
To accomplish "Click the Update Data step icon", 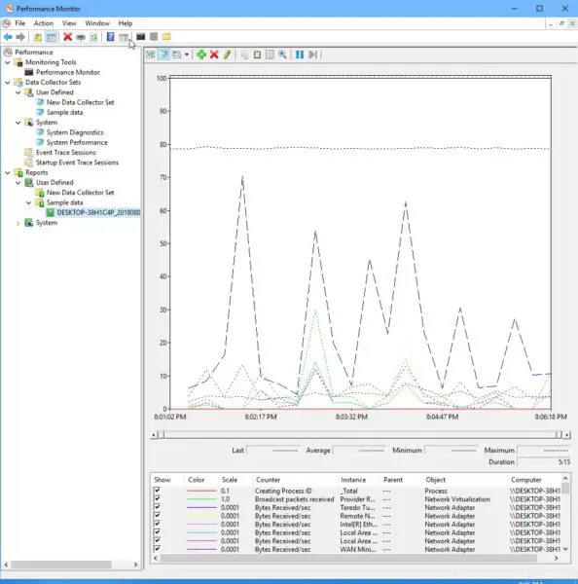I will 312,55.
